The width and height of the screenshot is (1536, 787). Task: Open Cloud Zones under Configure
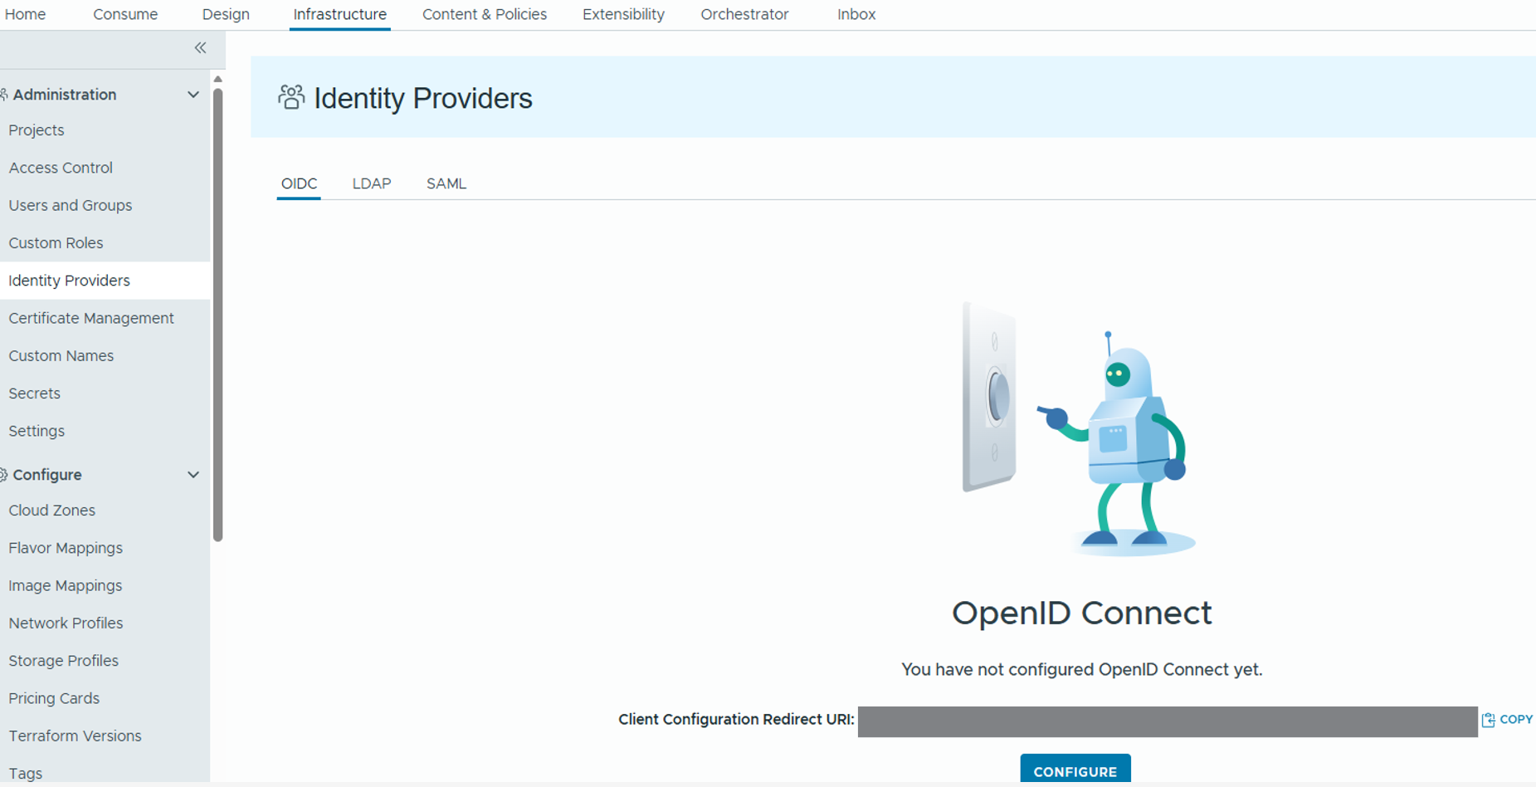point(52,511)
